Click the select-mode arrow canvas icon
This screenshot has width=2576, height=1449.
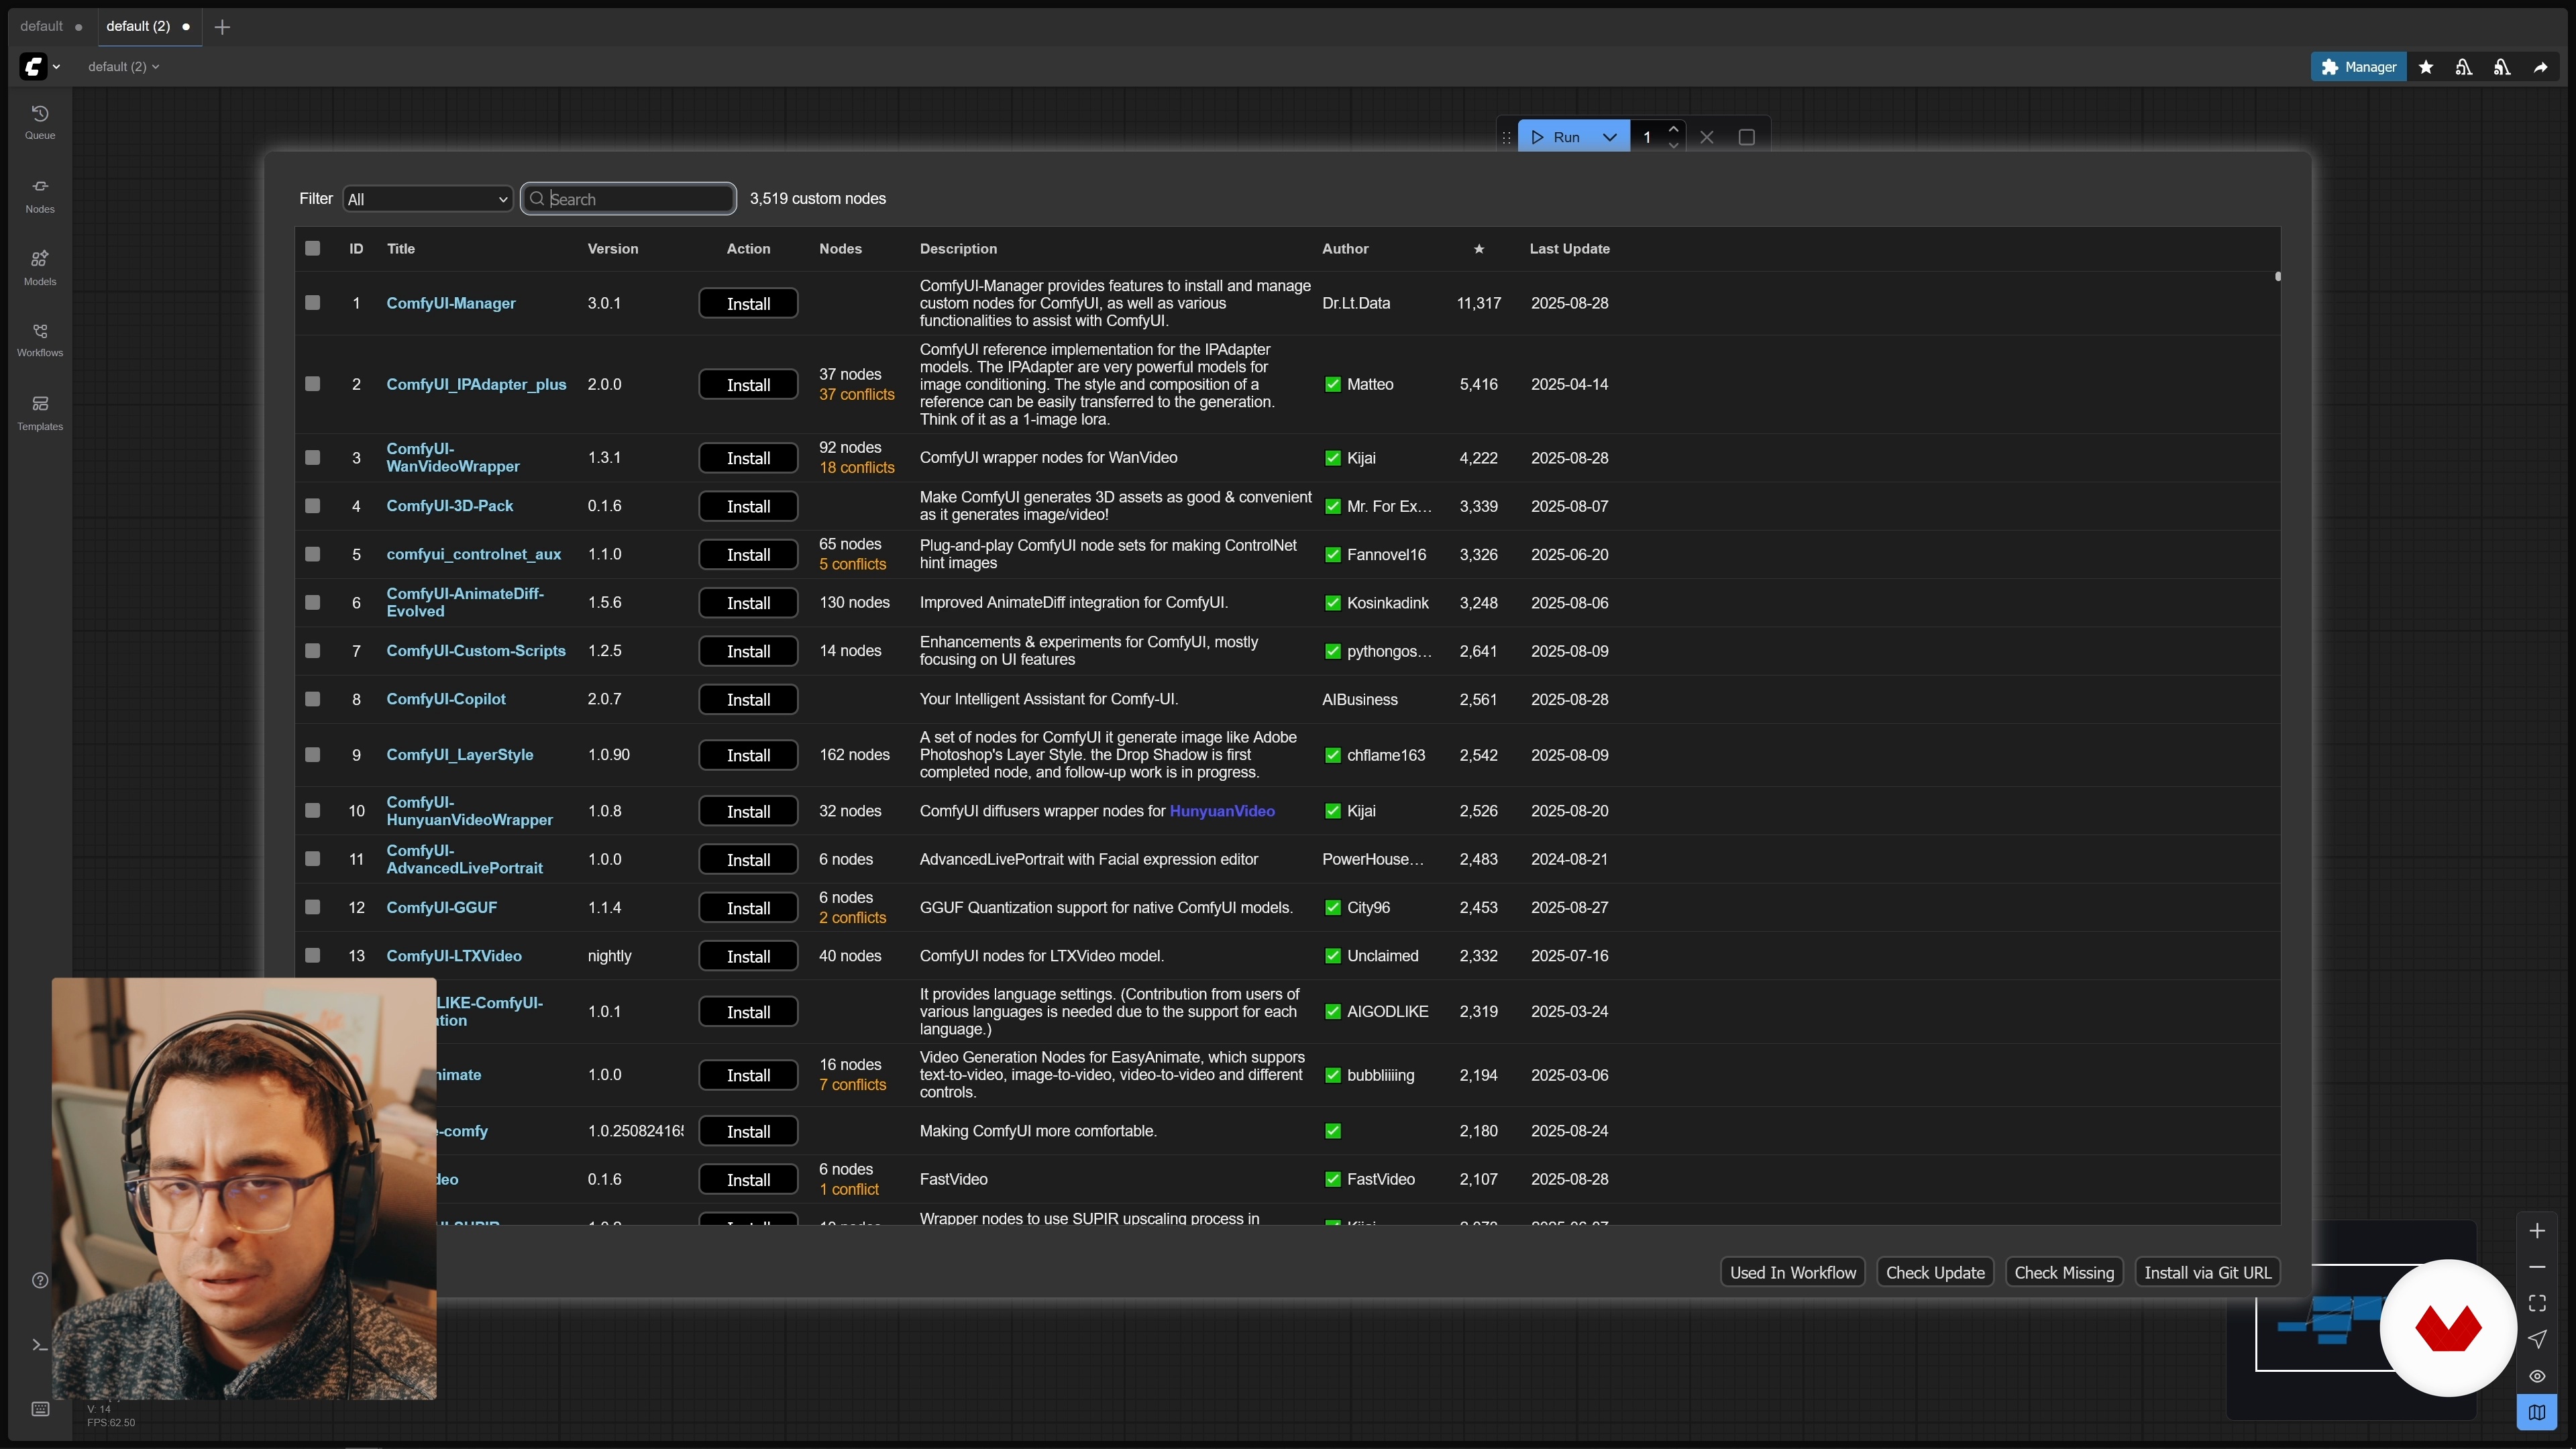pyautogui.click(x=2537, y=1339)
